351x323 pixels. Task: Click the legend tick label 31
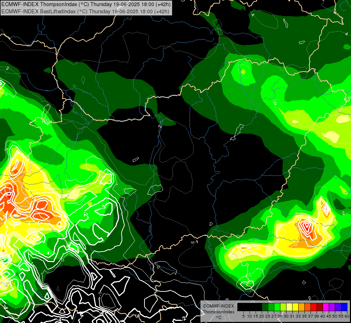click(x=292, y=316)
